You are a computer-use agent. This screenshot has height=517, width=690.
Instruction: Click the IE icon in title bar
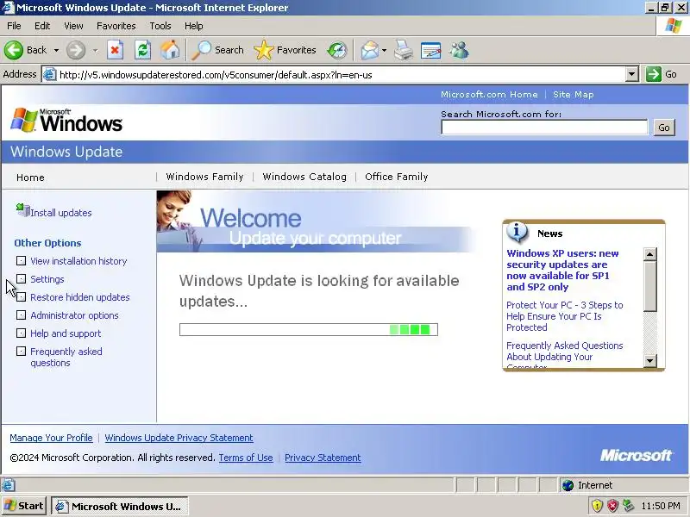coord(8,8)
